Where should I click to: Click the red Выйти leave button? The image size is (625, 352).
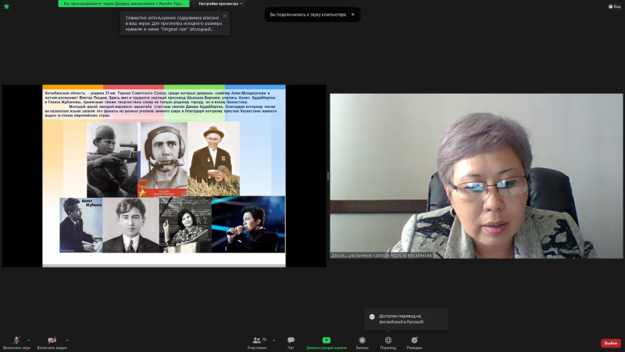pos(610,343)
